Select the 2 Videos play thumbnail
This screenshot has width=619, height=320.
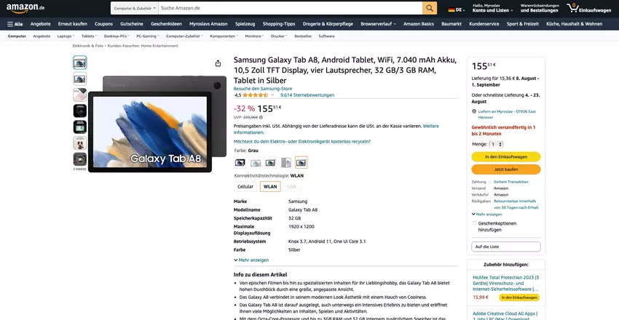(x=80, y=159)
